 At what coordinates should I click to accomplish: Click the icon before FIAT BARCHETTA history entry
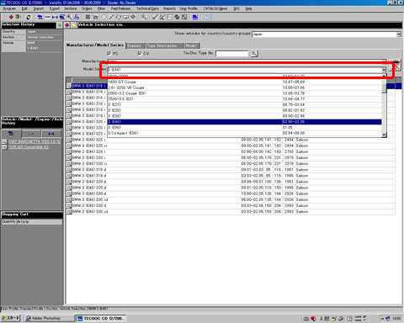4,141
